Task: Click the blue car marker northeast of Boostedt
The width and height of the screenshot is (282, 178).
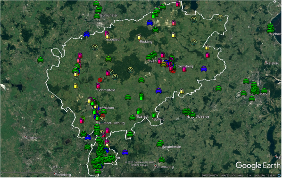Action: [x=149, y=23]
